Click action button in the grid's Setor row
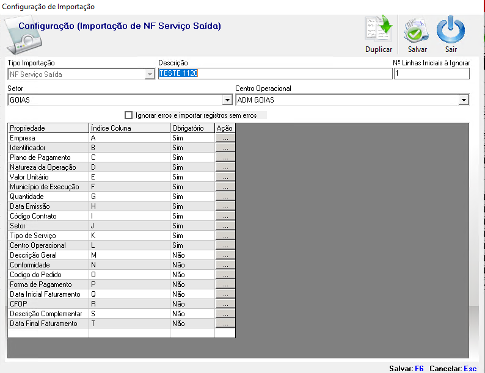Viewport: 485px width, 373px height. coord(225,226)
